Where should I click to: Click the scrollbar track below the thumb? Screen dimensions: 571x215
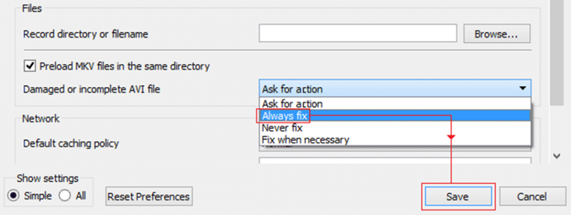557,128
